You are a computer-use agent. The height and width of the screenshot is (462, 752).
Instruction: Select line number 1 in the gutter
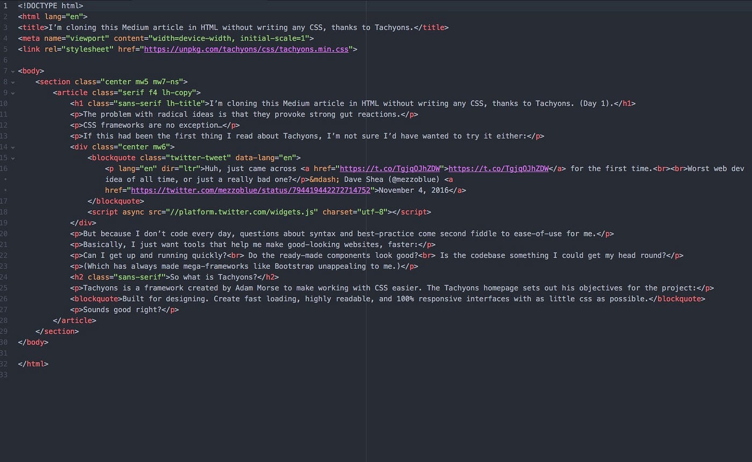click(x=5, y=6)
